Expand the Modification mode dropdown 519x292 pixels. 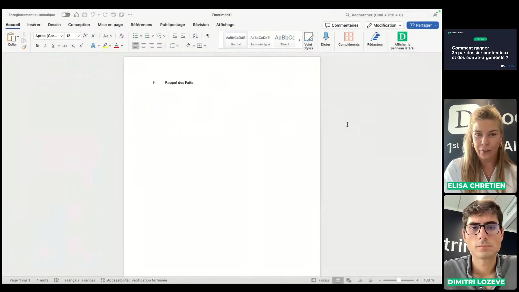[x=400, y=25]
